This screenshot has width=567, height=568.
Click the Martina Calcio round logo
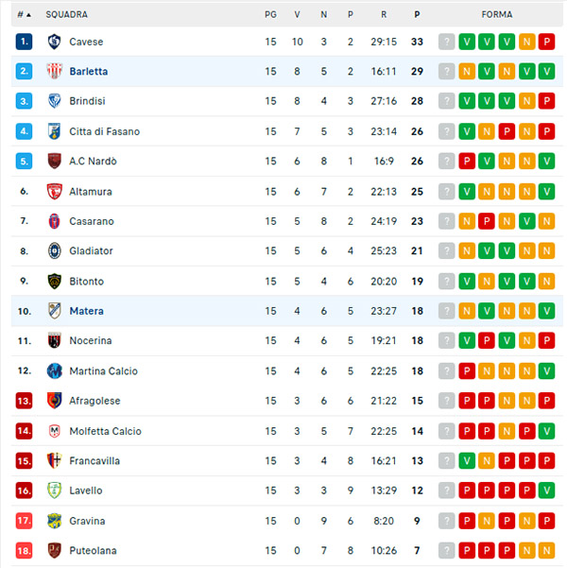[55, 370]
